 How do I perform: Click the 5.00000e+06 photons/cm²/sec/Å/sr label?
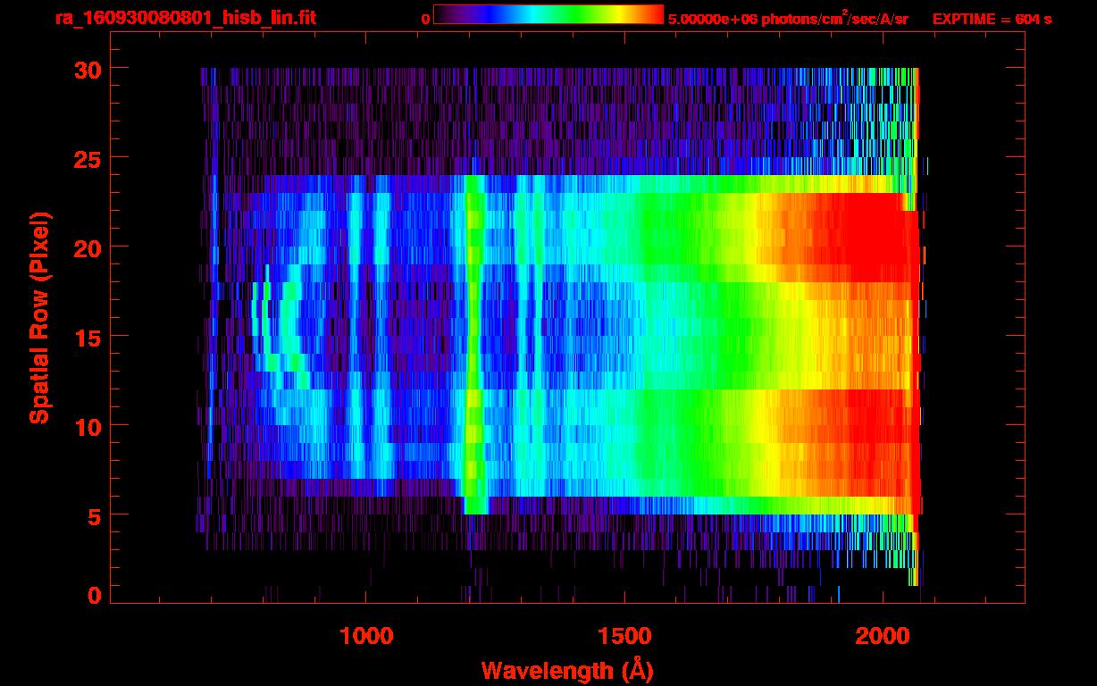point(788,18)
